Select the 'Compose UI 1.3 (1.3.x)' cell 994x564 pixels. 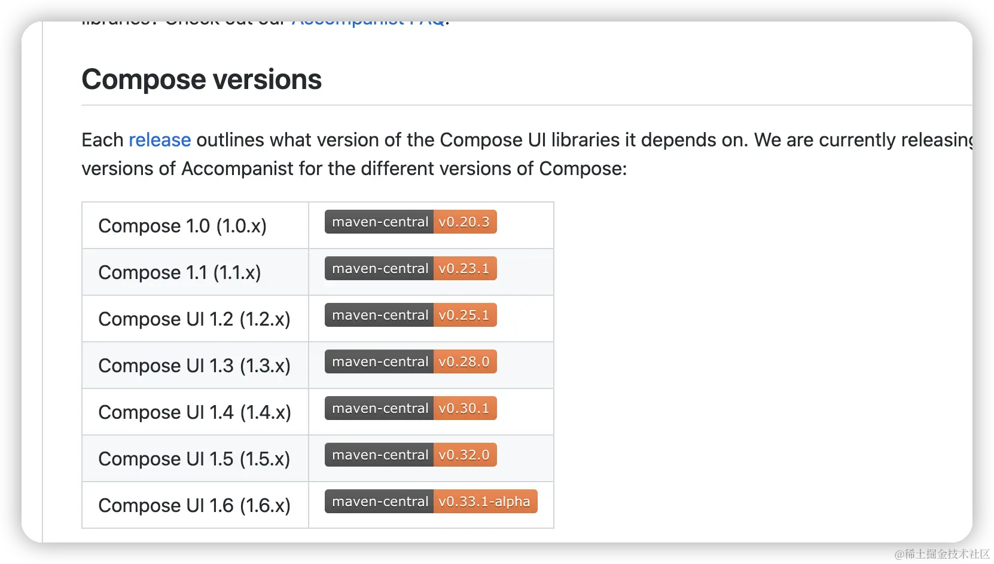194,366
